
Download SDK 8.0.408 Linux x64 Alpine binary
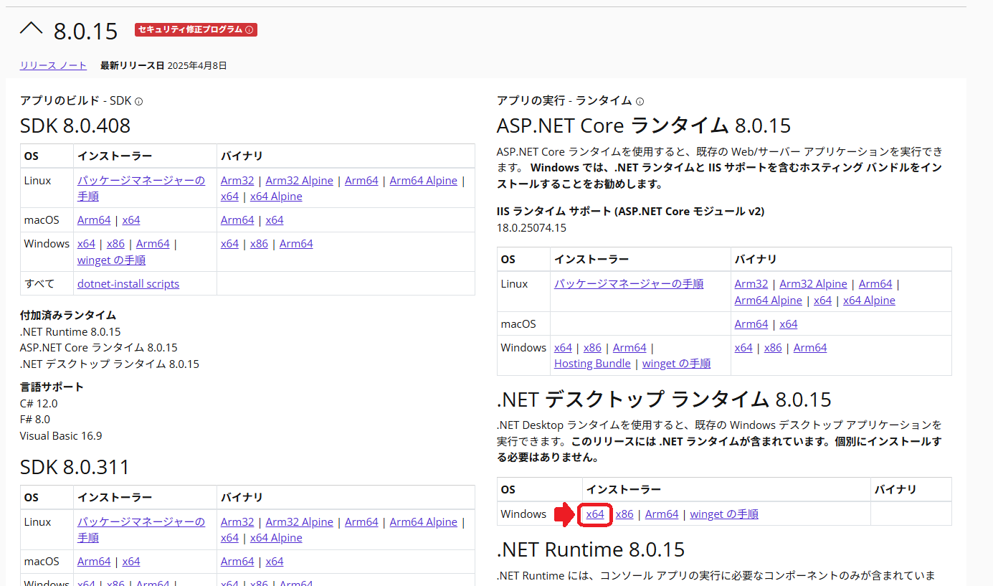(276, 197)
